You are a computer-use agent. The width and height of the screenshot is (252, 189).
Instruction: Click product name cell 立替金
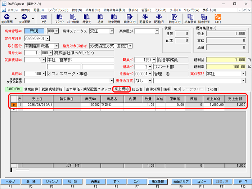click(112, 105)
